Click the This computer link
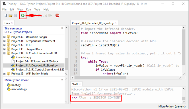 coord(13,29)
